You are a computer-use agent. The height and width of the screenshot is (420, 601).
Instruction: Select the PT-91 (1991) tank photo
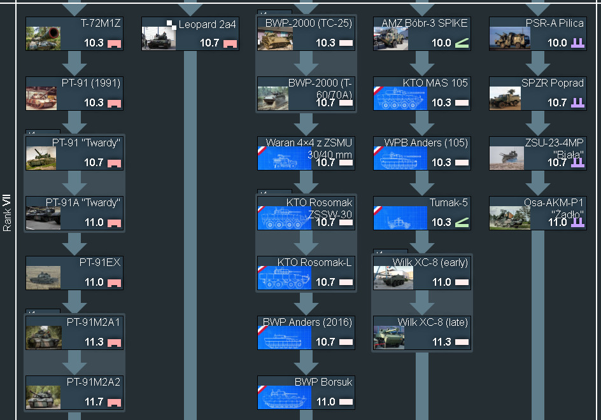(41, 99)
